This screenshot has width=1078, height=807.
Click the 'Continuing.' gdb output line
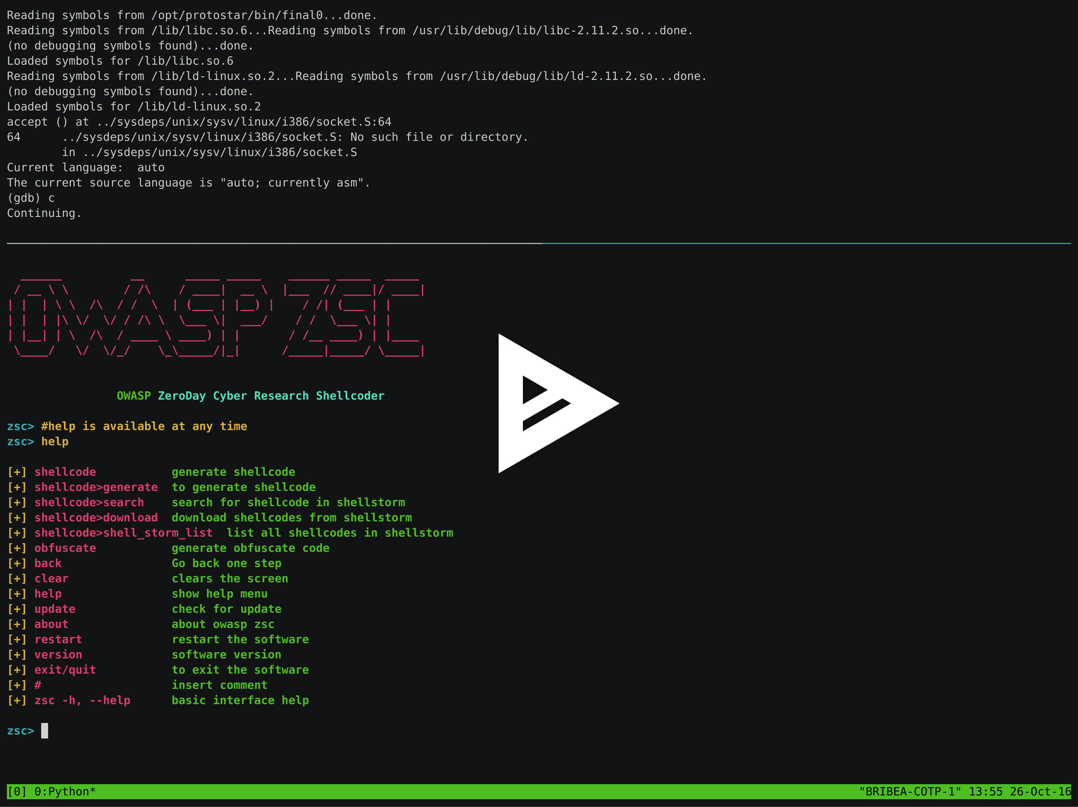click(x=44, y=213)
